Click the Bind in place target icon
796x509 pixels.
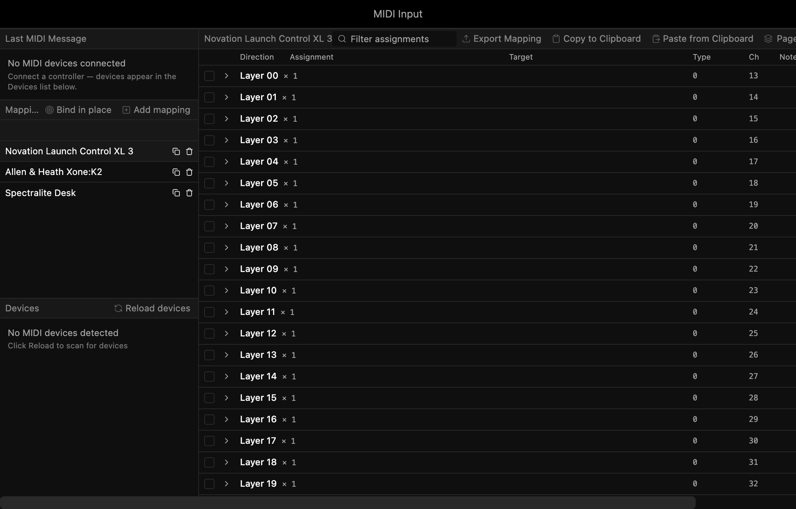tap(49, 110)
